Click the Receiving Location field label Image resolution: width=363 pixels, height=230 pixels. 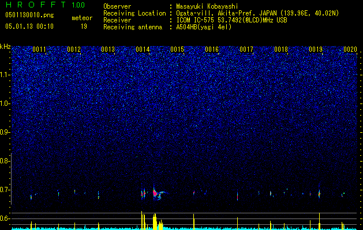tap(134, 13)
